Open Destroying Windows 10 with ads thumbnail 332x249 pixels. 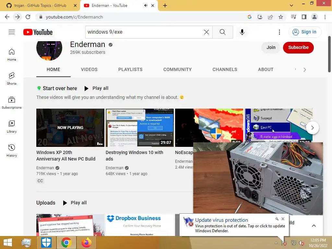point(140,128)
